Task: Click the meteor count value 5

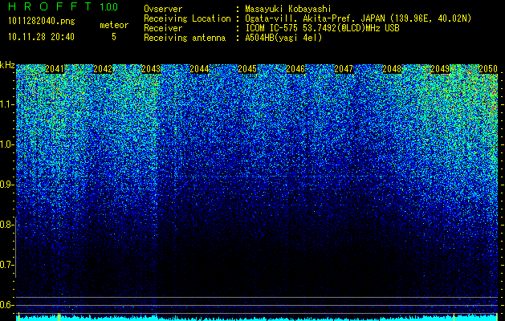Action: [114, 37]
